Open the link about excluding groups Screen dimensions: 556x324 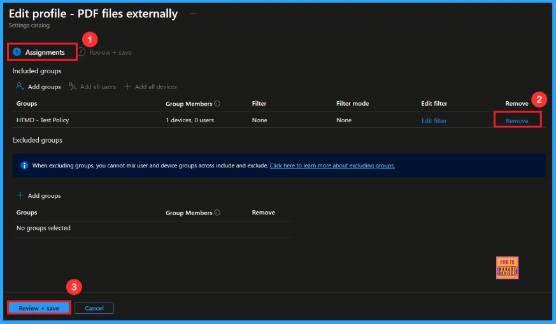coord(332,166)
